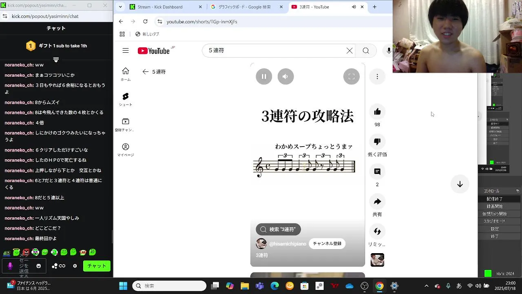Image resolution: width=522 pixels, height=294 pixels.
Task: Expand the pinned gift banner in chat
Action: [56, 60]
